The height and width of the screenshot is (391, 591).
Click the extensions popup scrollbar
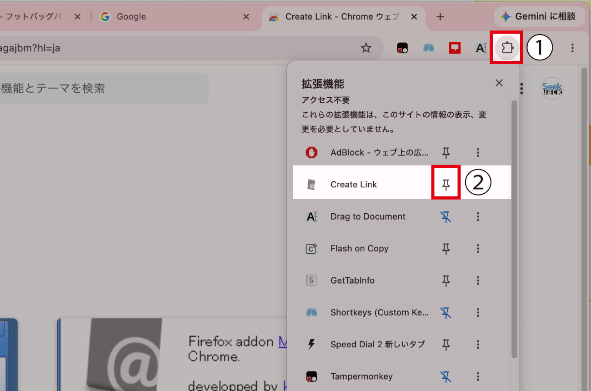tap(515, 229)
